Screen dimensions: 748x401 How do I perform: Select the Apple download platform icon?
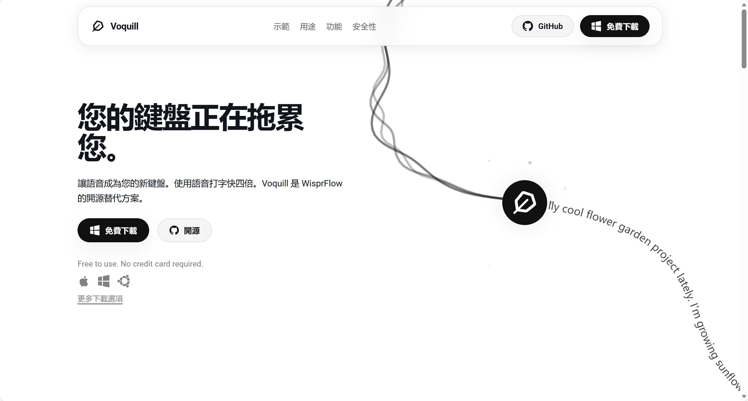tap(84, 281)
